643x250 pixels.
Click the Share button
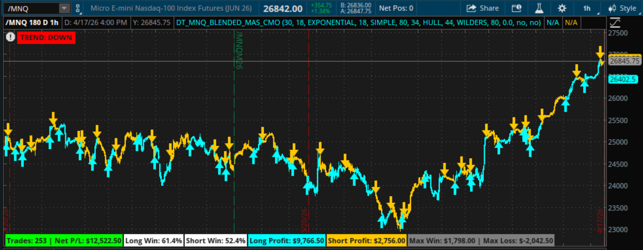click(x=482, y=8)
